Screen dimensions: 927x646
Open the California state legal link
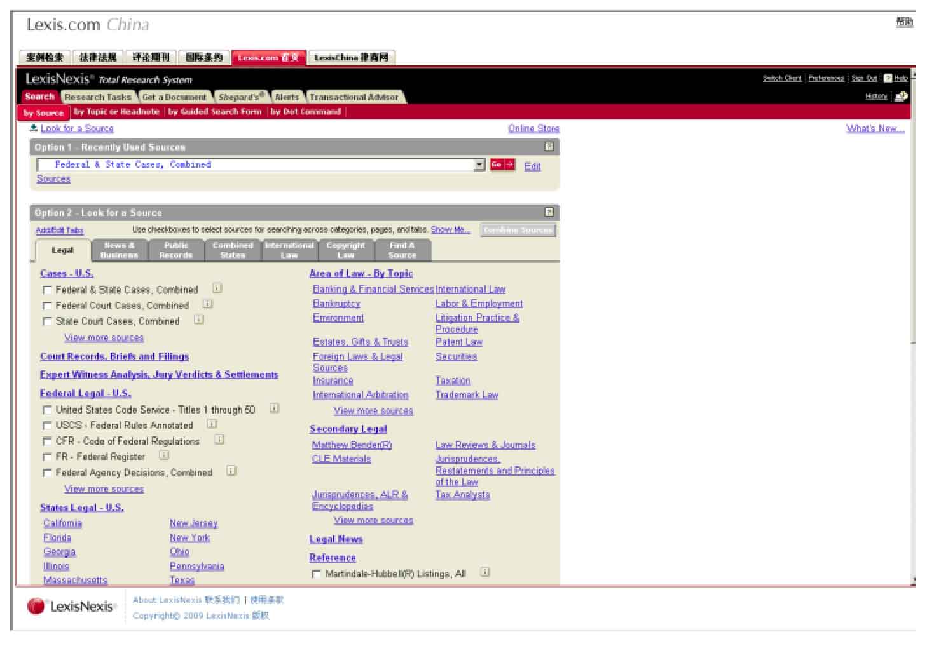tap(62, 523)
